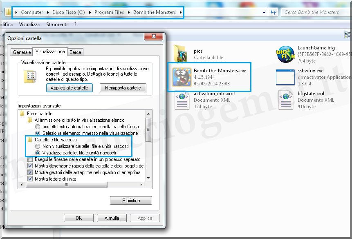The width and height of the screenshot is (352, 239).
Task: Click the 'activation_info.xml' file name
Action: pos(214,94)
